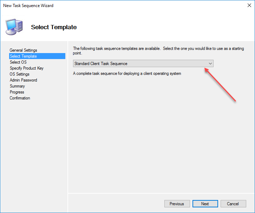255x213 pixels.
Task: Go to the Summary step
Action: pos(17,86)
